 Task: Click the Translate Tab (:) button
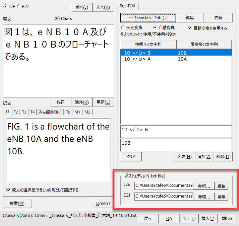coord(148,18)
